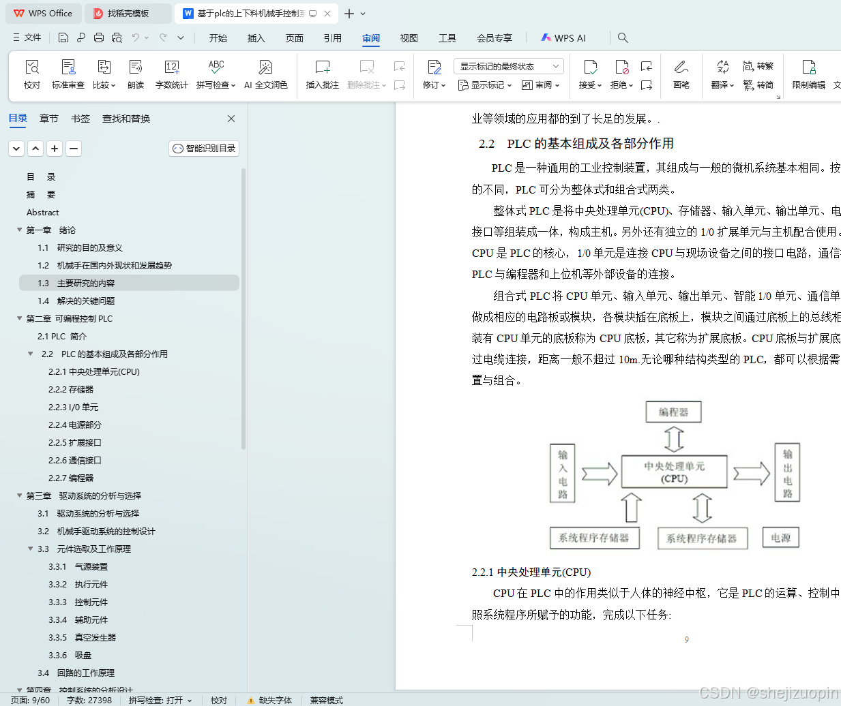Open the 显示标记 dropdown
Viewport: 841px width, 706px height.
(x=485, y=85)
